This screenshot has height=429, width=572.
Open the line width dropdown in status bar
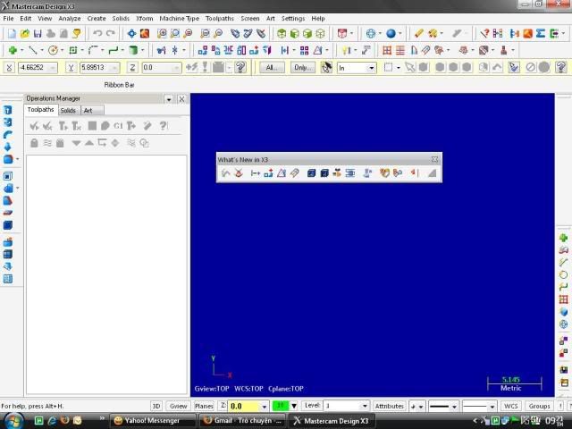pos(492,406)
